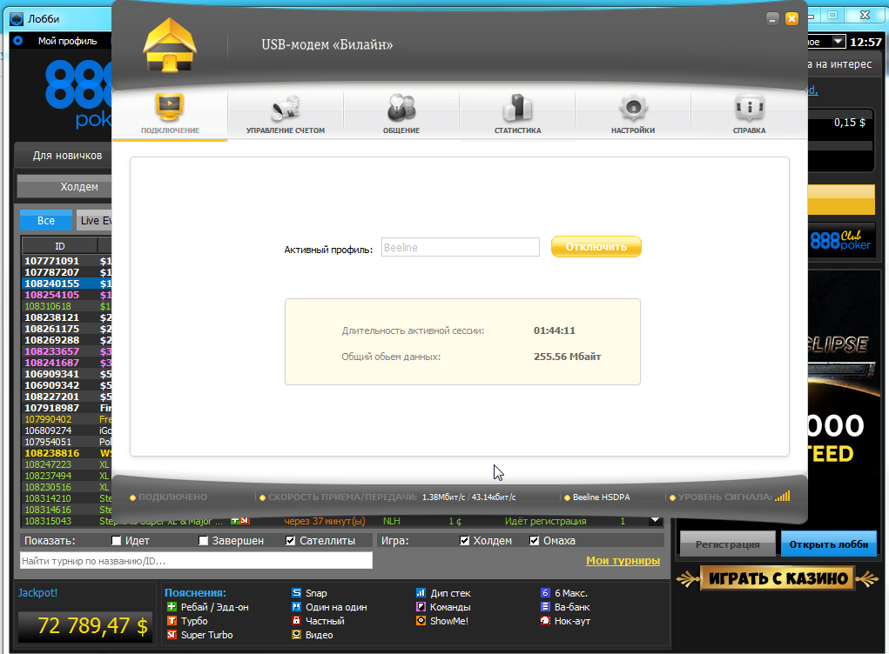The height and width of the screenshot is (654, 889).
Task: Switch to the Общение tab
Action: coord(401,115)
